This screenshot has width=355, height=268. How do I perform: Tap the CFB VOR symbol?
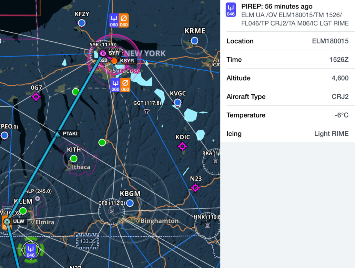point(111,212)
